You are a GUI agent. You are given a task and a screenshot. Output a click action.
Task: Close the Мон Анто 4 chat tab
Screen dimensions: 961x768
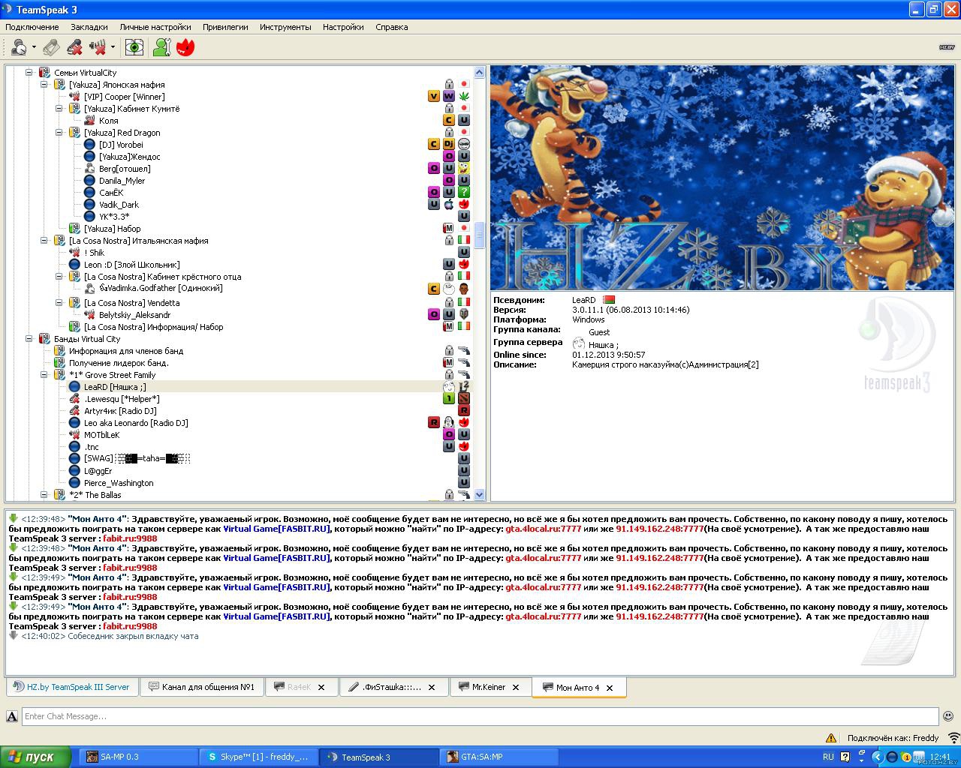[610, 688]
